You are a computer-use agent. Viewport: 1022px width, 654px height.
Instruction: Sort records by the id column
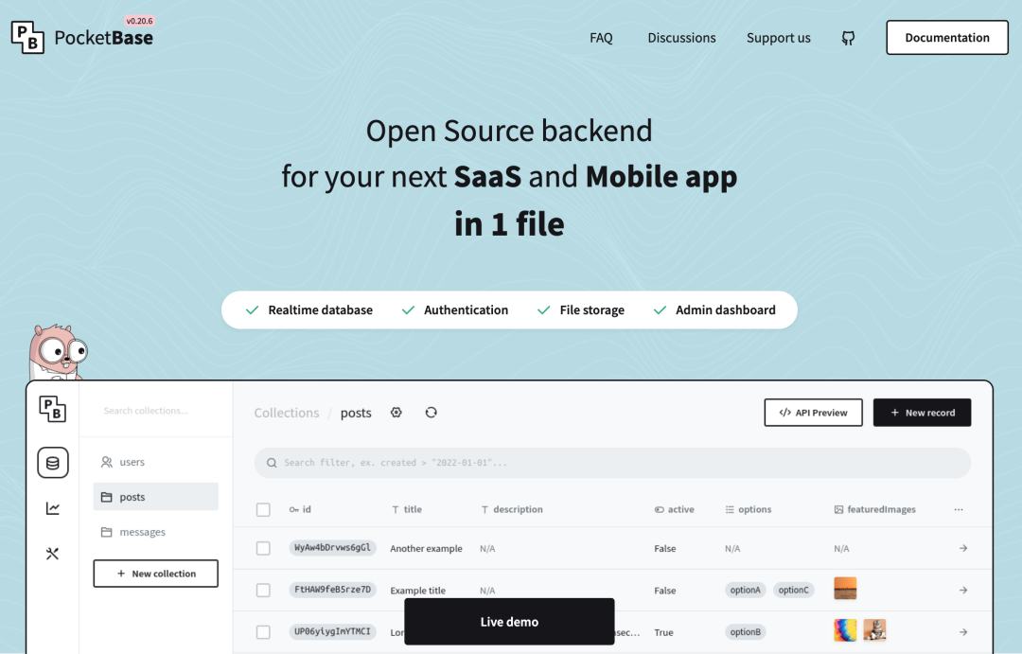(301, 509)
